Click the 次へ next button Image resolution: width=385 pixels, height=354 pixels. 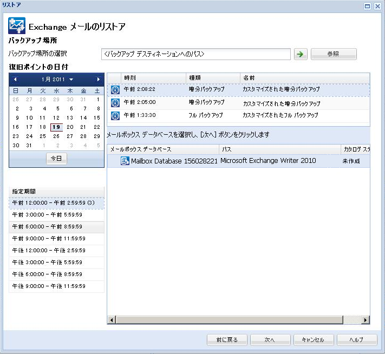270,340
